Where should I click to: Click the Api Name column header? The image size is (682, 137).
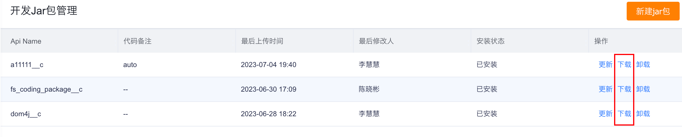click(x=26, y=41)
